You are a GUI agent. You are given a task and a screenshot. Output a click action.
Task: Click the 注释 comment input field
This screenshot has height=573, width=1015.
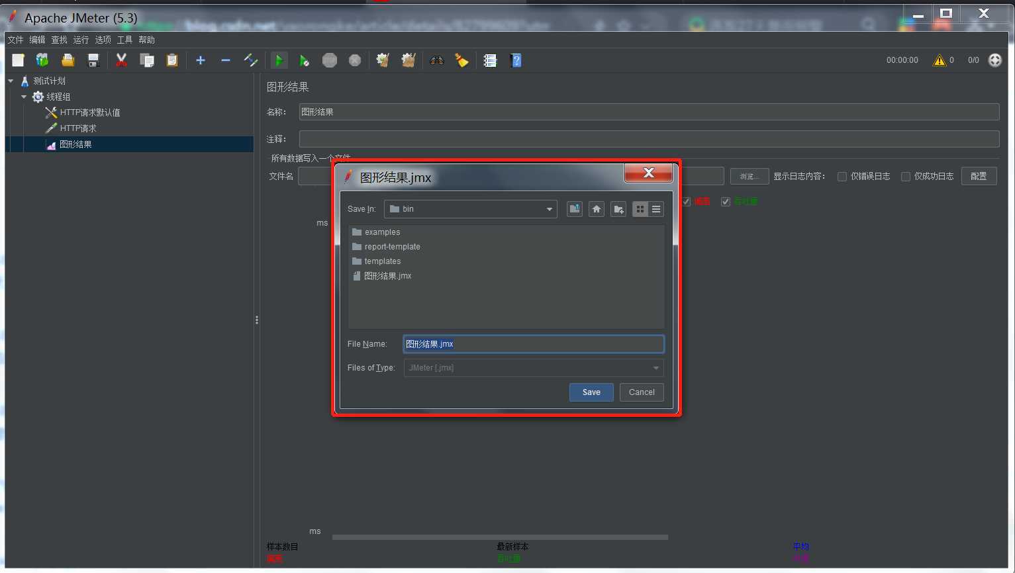649,139
